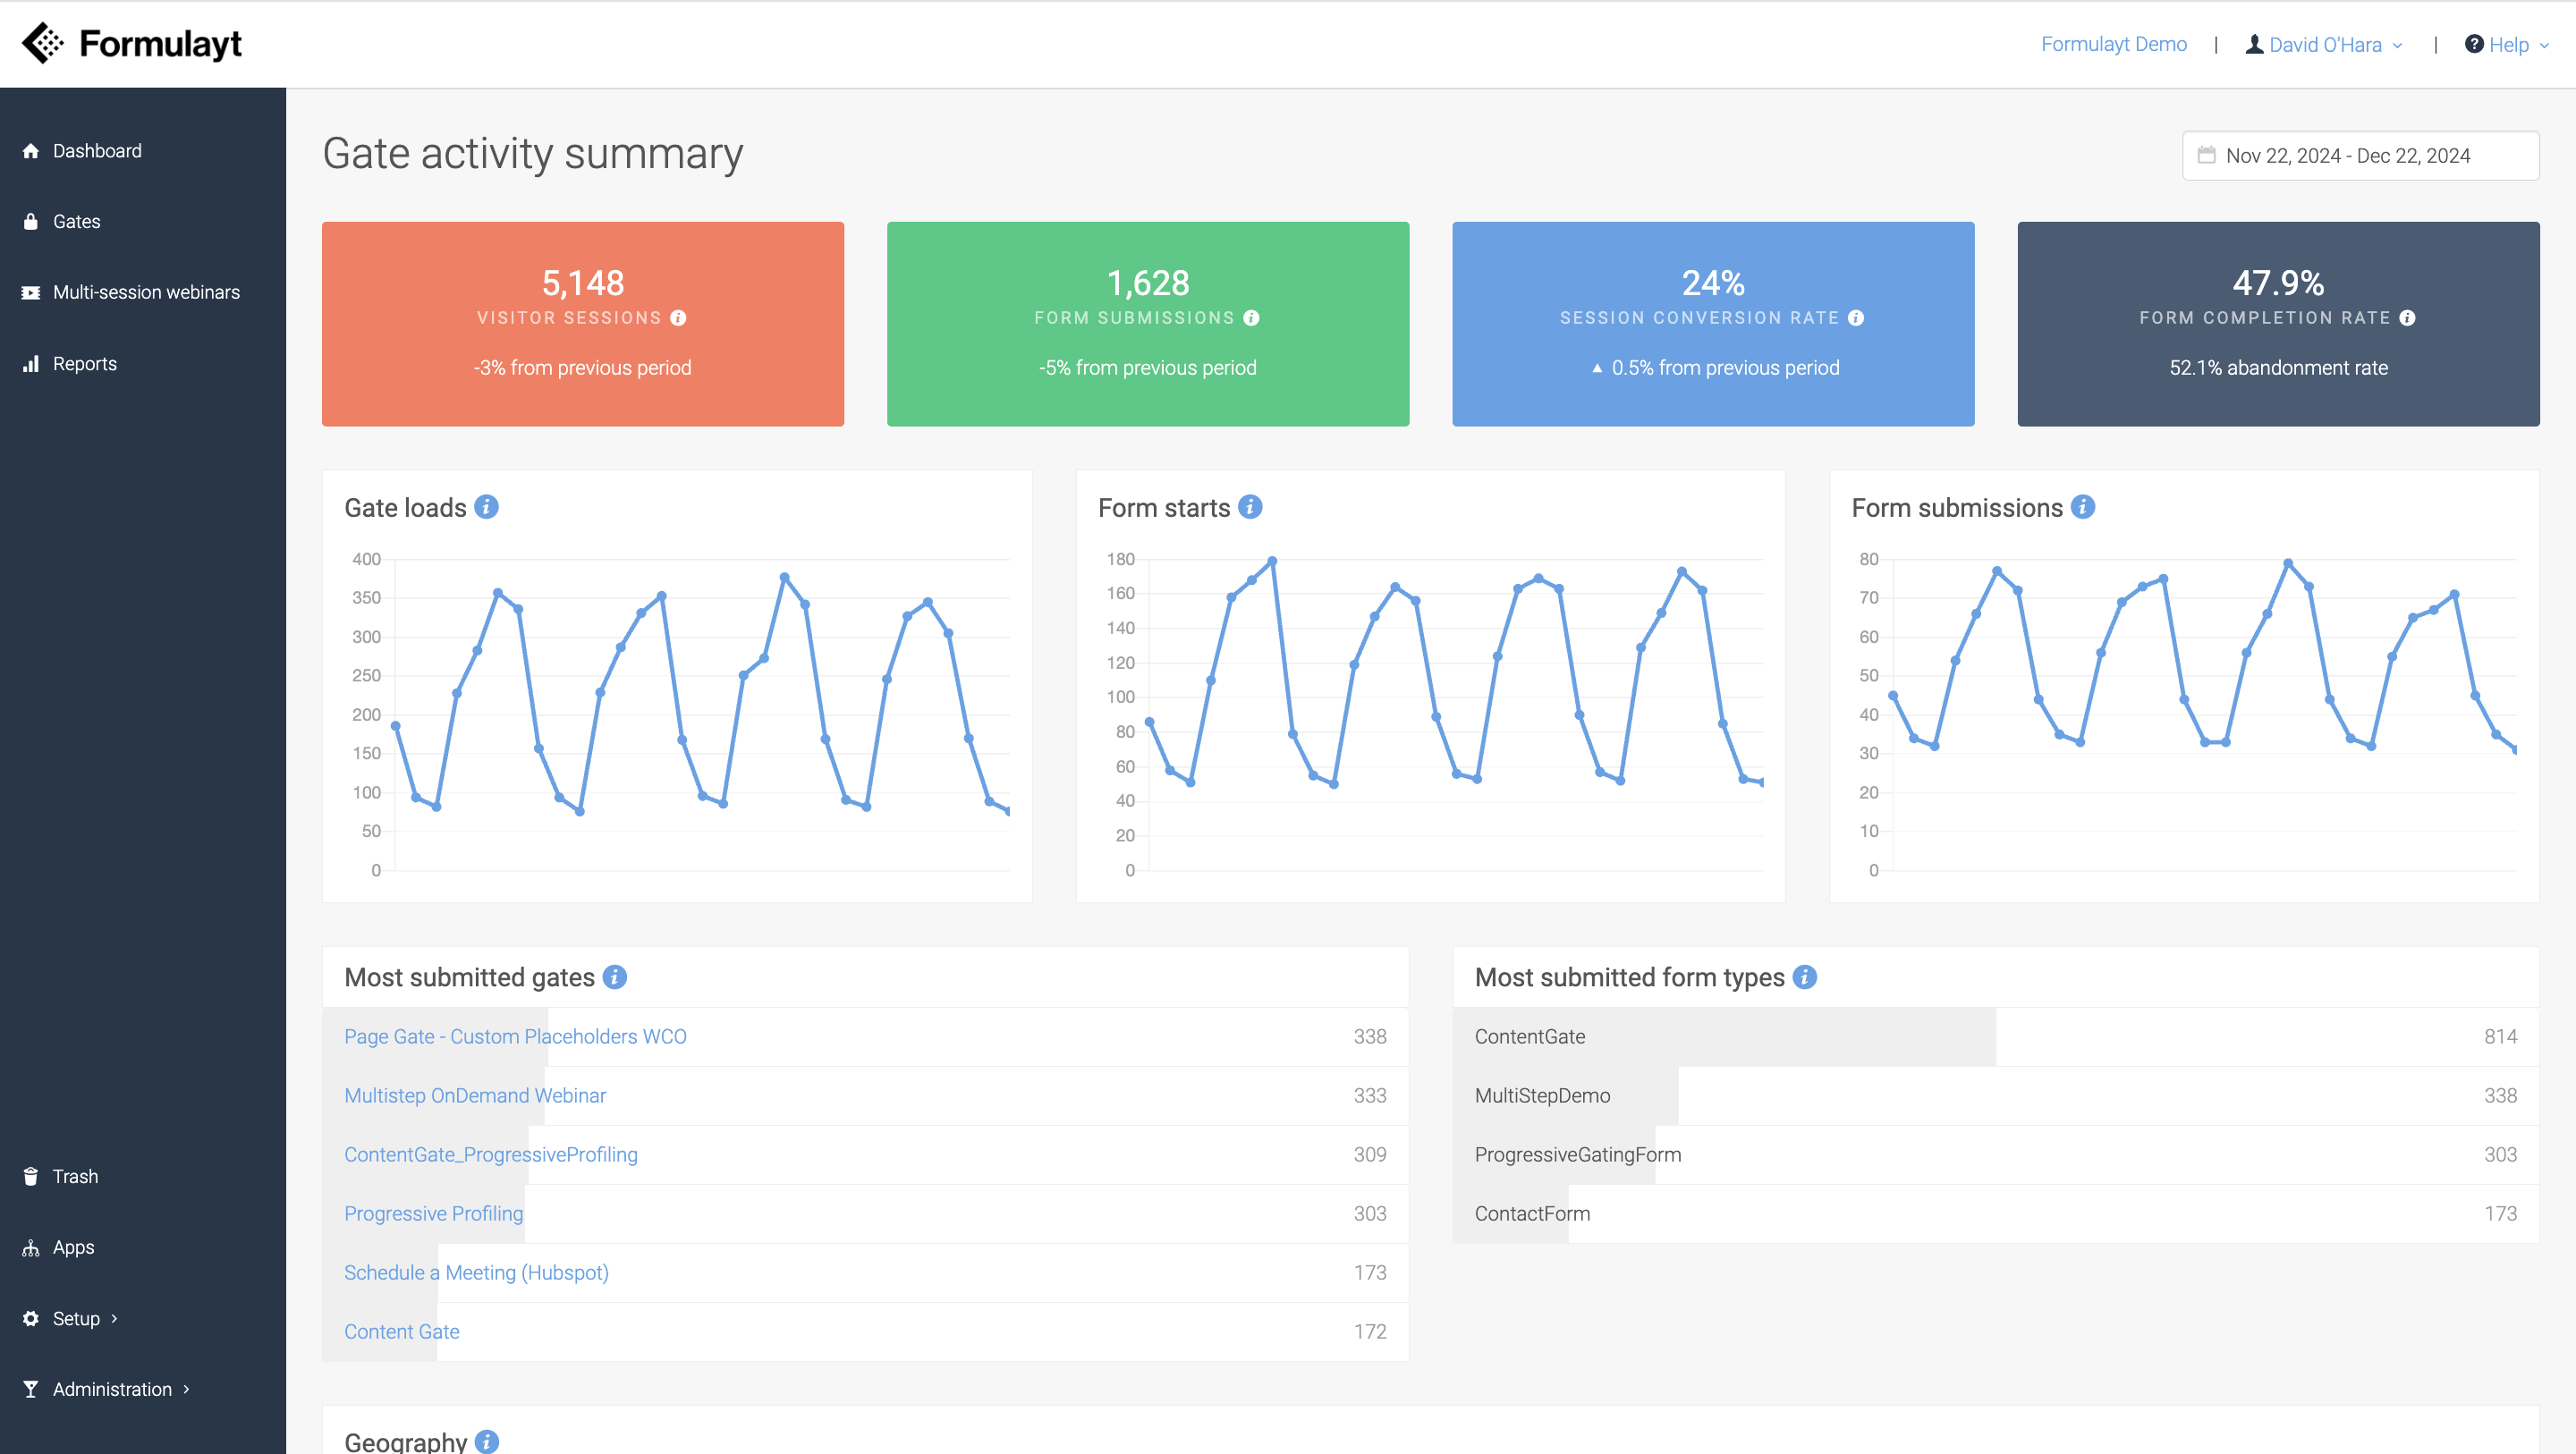Click the date range picker field
The width and height of the screenshot is (2576, 1454).
2360,156
